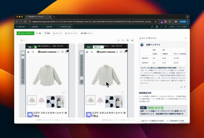Click the purple chat widget in left preview
The height and width of the screenshot is (138, 204).
click(x=29, y=114)
